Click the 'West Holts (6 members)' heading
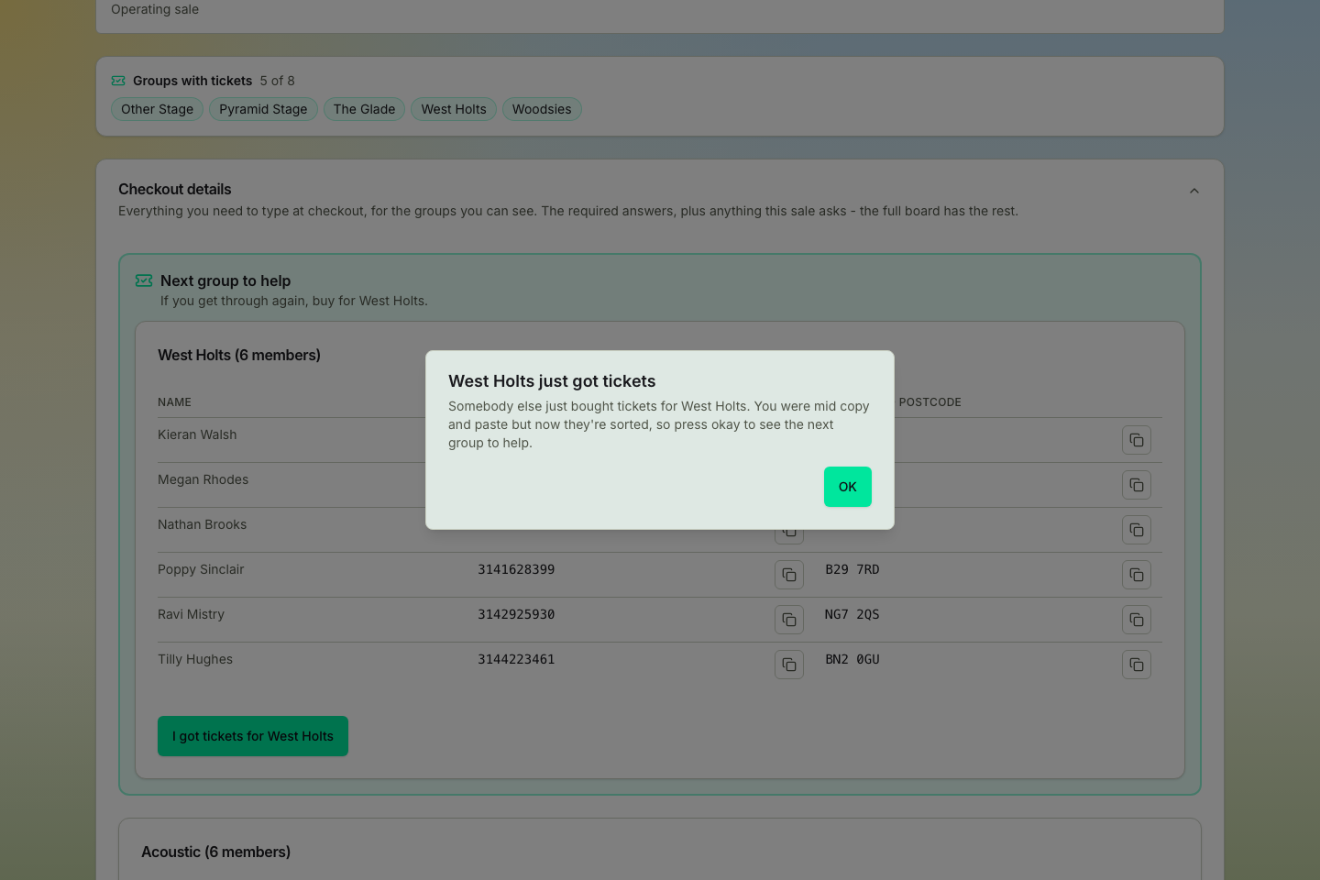This screenshot has width=1320, height=880. click(x=239, y=355)
